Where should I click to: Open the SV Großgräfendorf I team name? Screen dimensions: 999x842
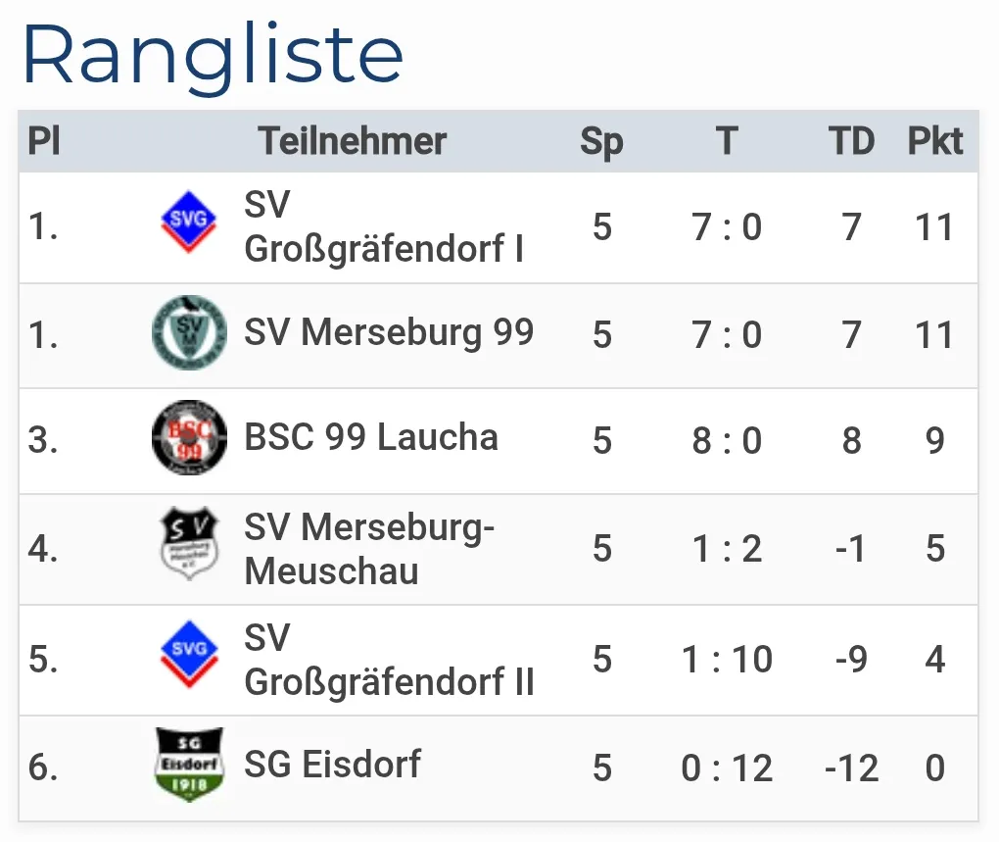click(383, 226)
